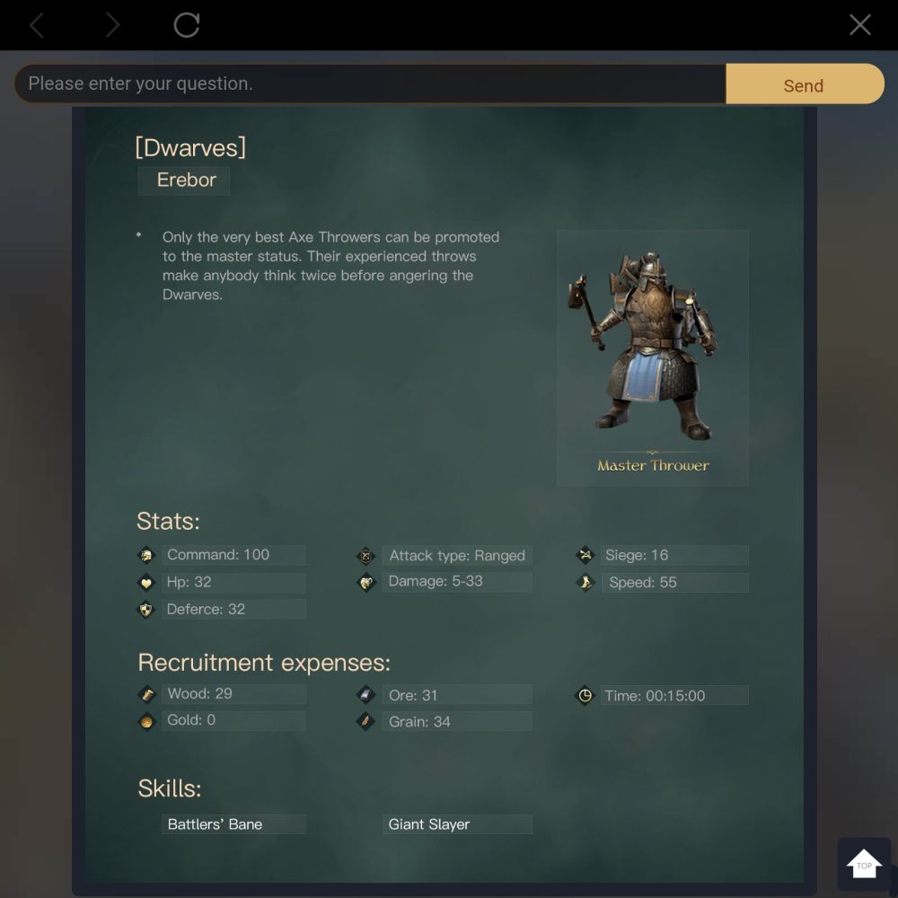Click the Hp heart icon
The width and height of the screenshot is (898, 898).
tap(146, 583)
